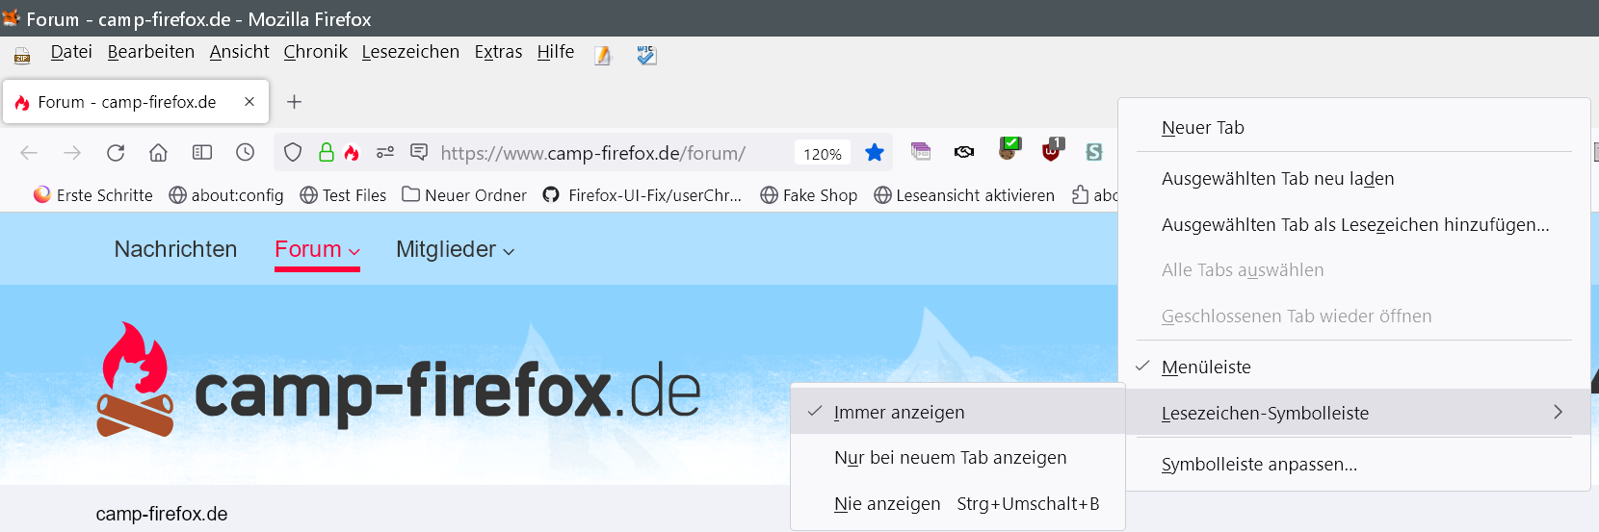Choose Neuer Tab in context menu

[1353, 128]
